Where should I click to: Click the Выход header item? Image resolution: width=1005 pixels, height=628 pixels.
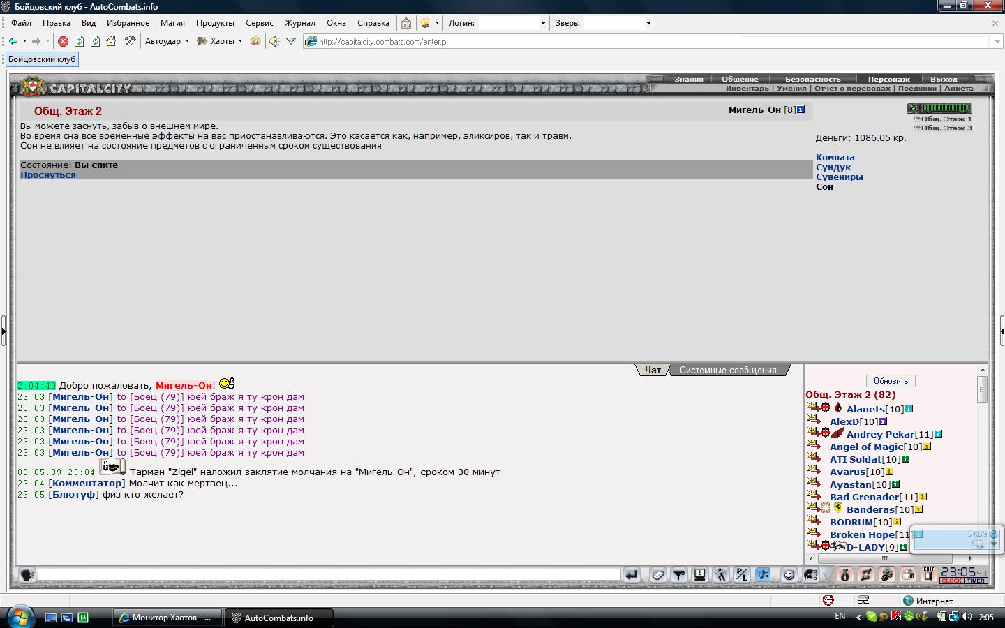[x=944, y=79]
